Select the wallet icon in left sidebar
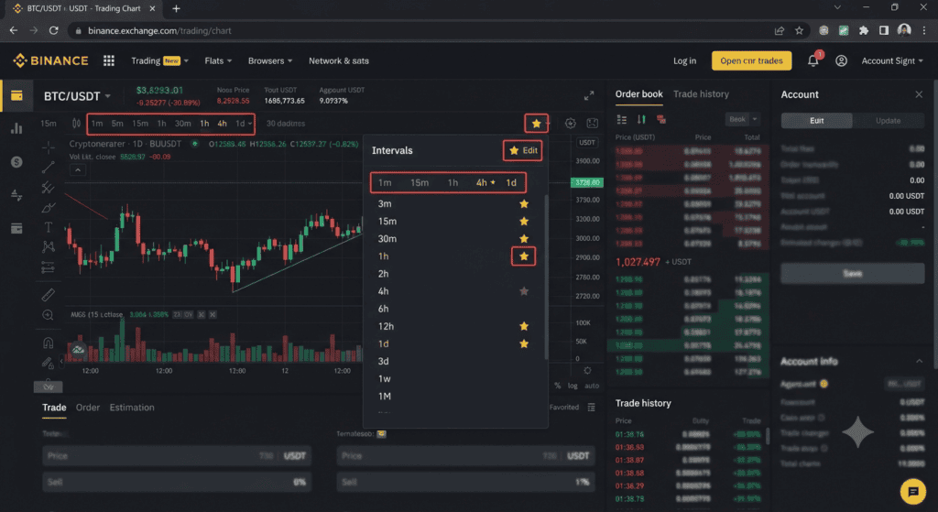Screen dimensions: 938x512 click(x=16, y=95)
